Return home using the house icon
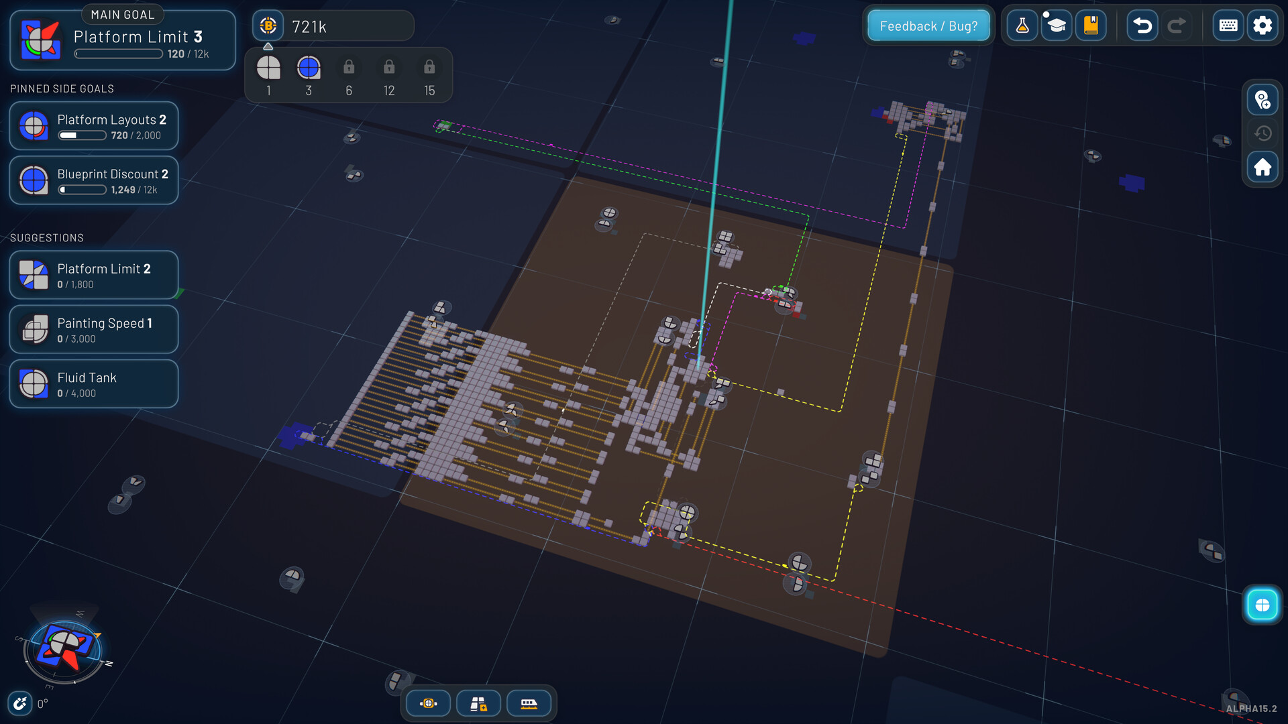The width and height of the screenshot is (1288, 724). [x=1263, y=168]
